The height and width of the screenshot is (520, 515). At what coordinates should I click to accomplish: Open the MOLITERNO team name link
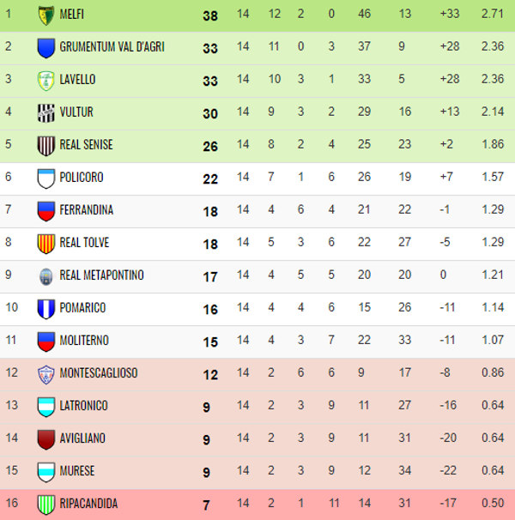point(84,341)
